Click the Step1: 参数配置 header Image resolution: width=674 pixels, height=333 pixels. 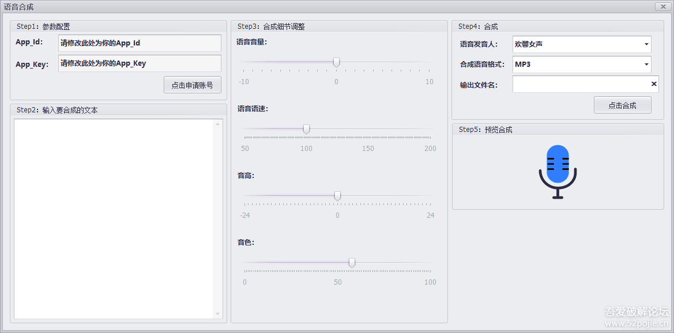click(43, 27)
